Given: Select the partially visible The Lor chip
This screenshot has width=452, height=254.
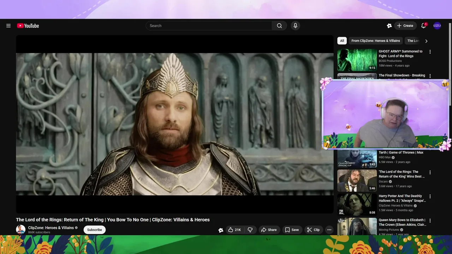Looking at the screenshot, I should click(413, 41).
